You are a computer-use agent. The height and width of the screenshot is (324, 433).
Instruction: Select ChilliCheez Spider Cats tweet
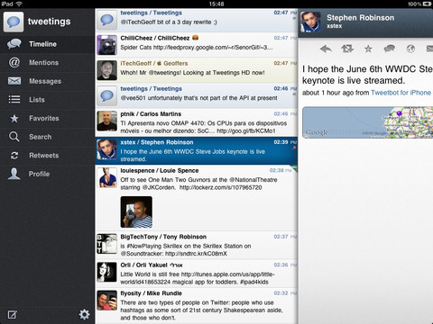pos(197,45)
